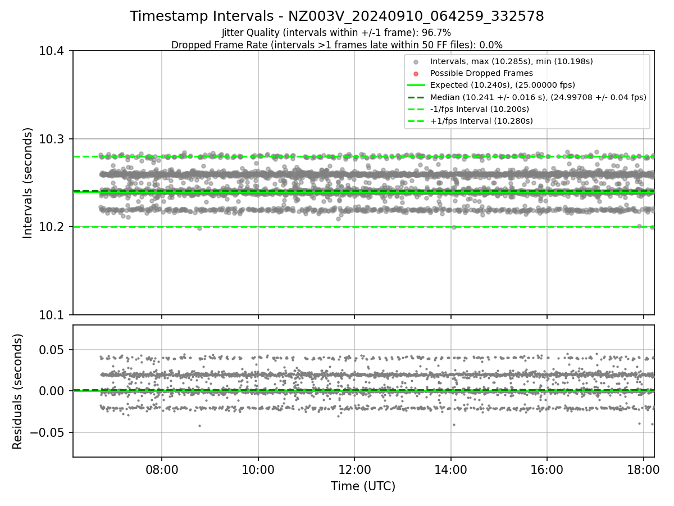This screenshot has height=506, width=674.
Task: Click the gray Intervals legend marker
Action: click(416, 62)
